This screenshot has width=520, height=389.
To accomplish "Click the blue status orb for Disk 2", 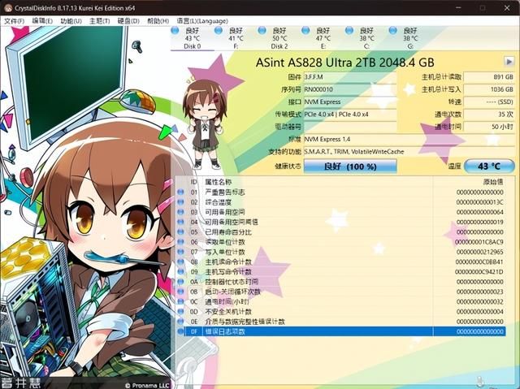I will pos(262,31).
